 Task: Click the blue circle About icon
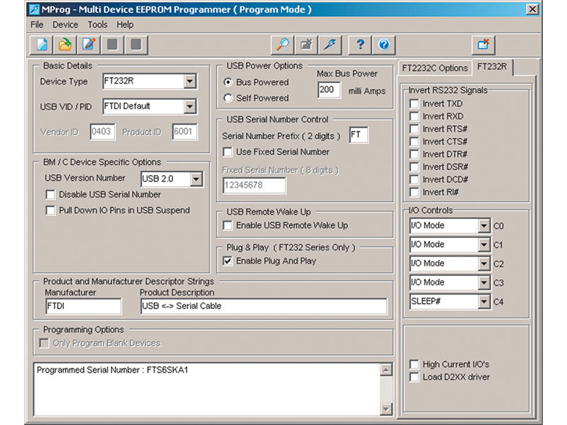pos(383,45)
